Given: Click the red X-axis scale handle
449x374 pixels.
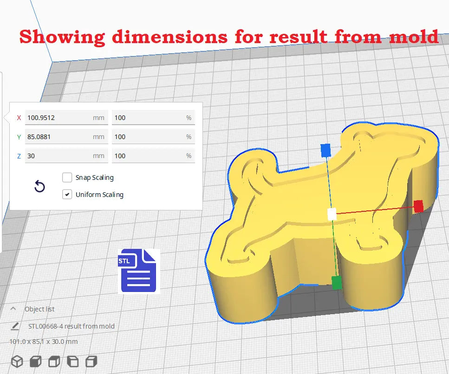Looking at the screenshot, I should point(418,206).
